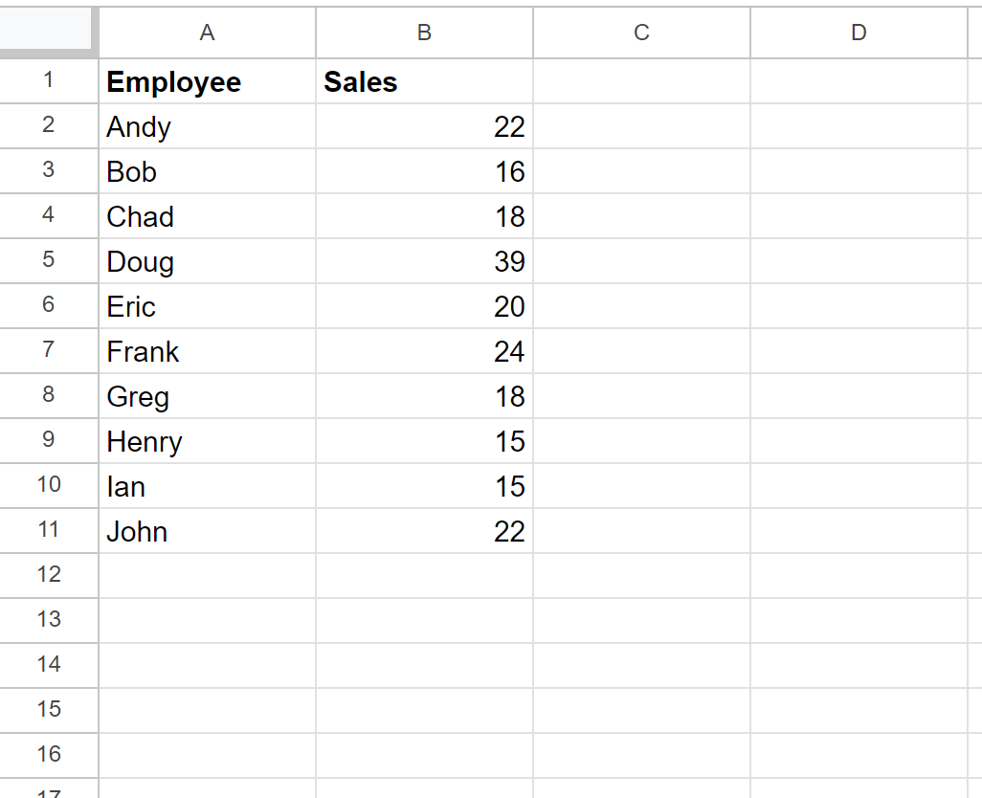Click the select-all corner box above row 1

pyautogui.click(x=48, y=32)
